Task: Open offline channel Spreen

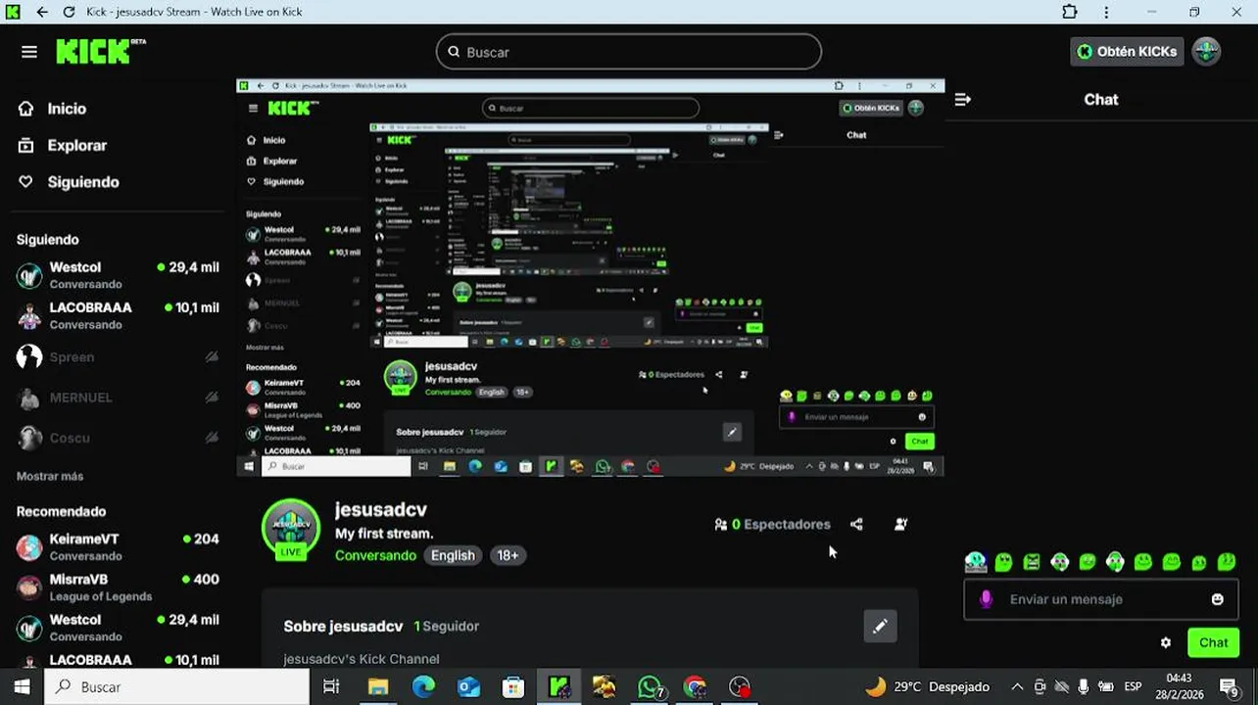Action: click(x=118, y=357)
